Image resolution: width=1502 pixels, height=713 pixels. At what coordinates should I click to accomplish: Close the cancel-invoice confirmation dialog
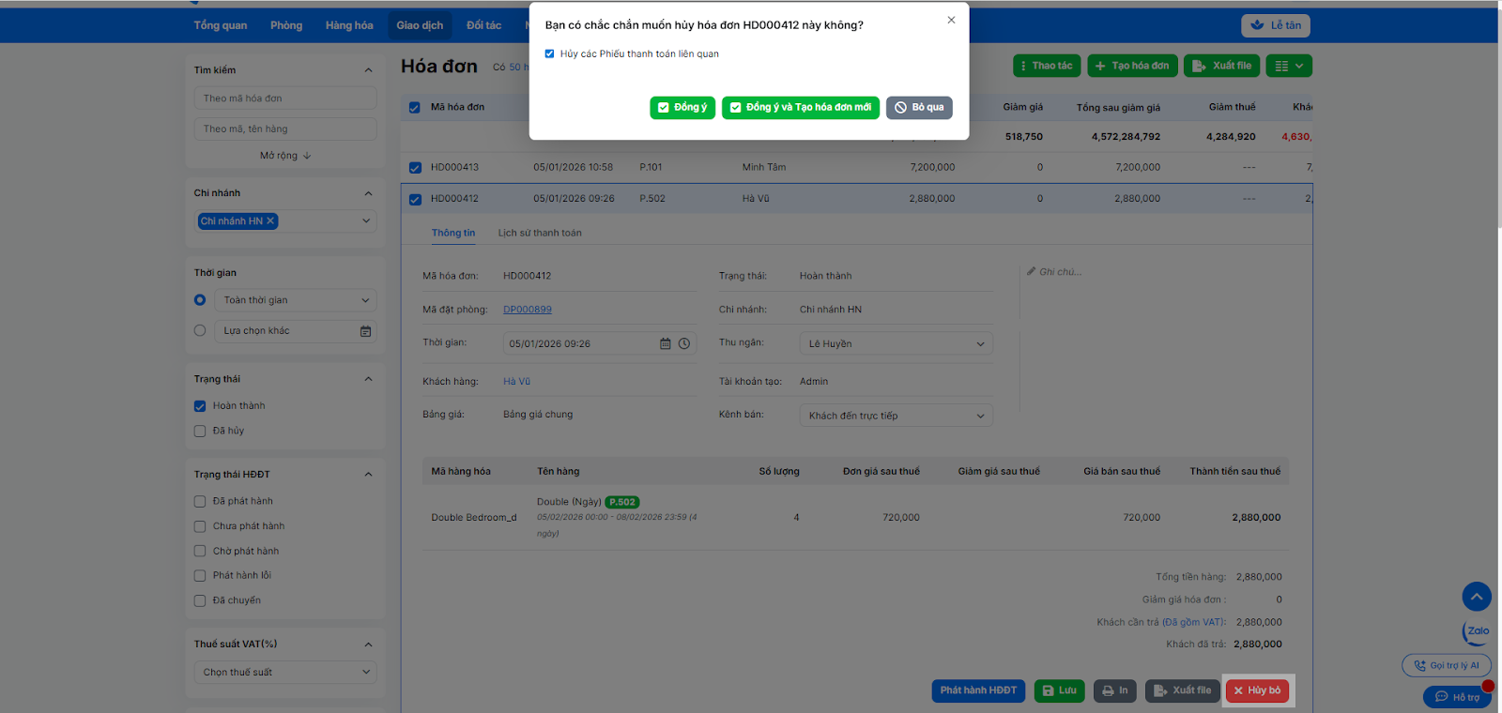(x=951, y=20)
